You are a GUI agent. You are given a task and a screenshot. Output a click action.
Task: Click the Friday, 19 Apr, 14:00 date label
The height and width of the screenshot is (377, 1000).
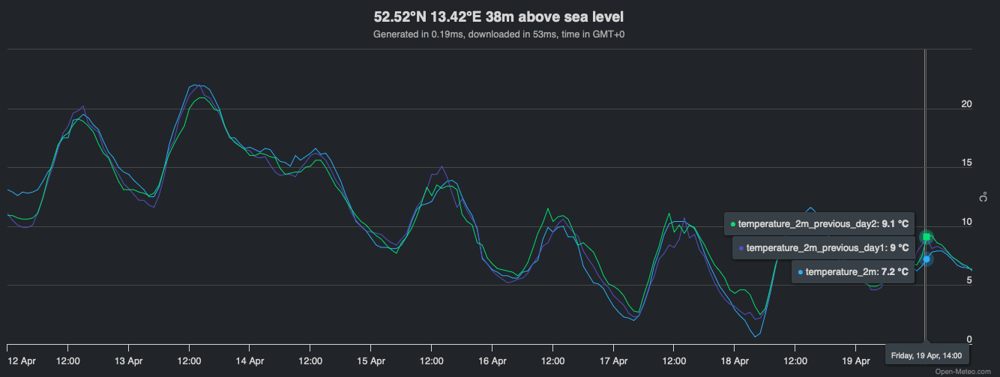click(x=927, y=355)
